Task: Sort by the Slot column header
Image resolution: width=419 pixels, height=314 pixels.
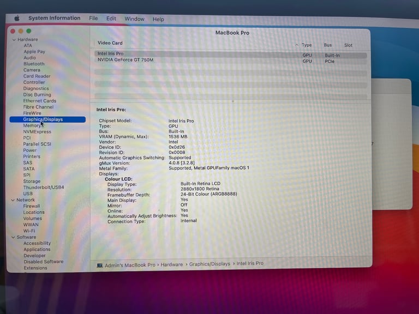Action: pos(348,45)
